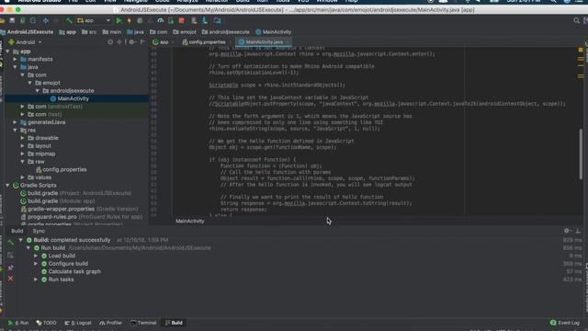
Task: Expand the generatedJava folder
Action: (x=16, y=122)
